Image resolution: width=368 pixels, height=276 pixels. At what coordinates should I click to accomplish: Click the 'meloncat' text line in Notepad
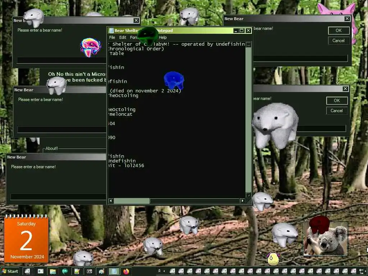121,114
